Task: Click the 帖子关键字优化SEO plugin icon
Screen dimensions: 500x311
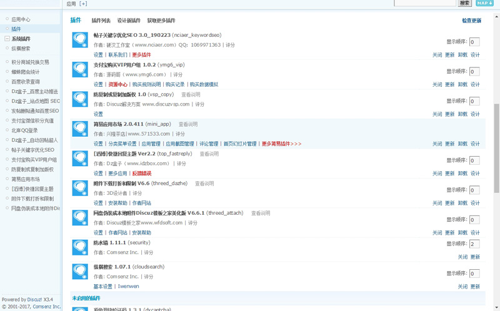Action: click(80, 40)
